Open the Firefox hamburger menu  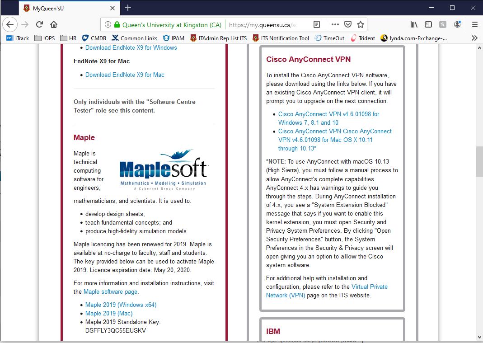point(475,24)
